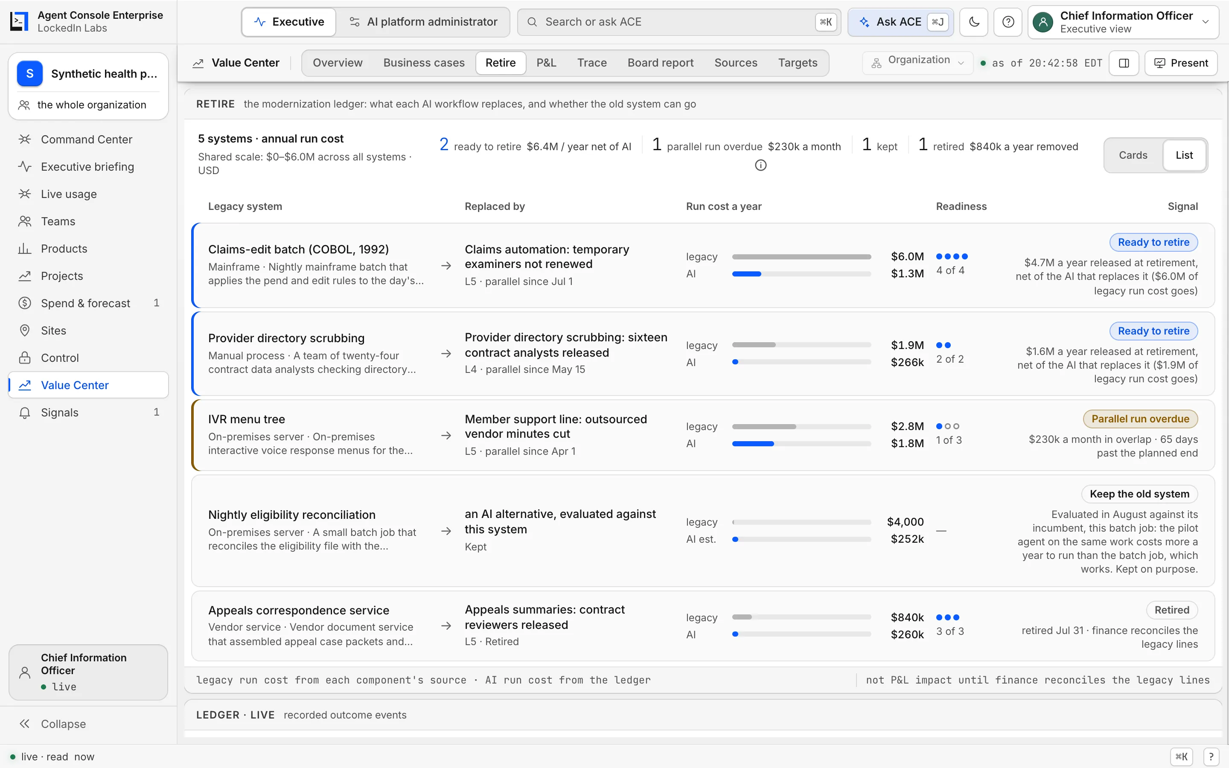
Task: Expand the Chief Information Officer account menu
Action: (1123, 22)
